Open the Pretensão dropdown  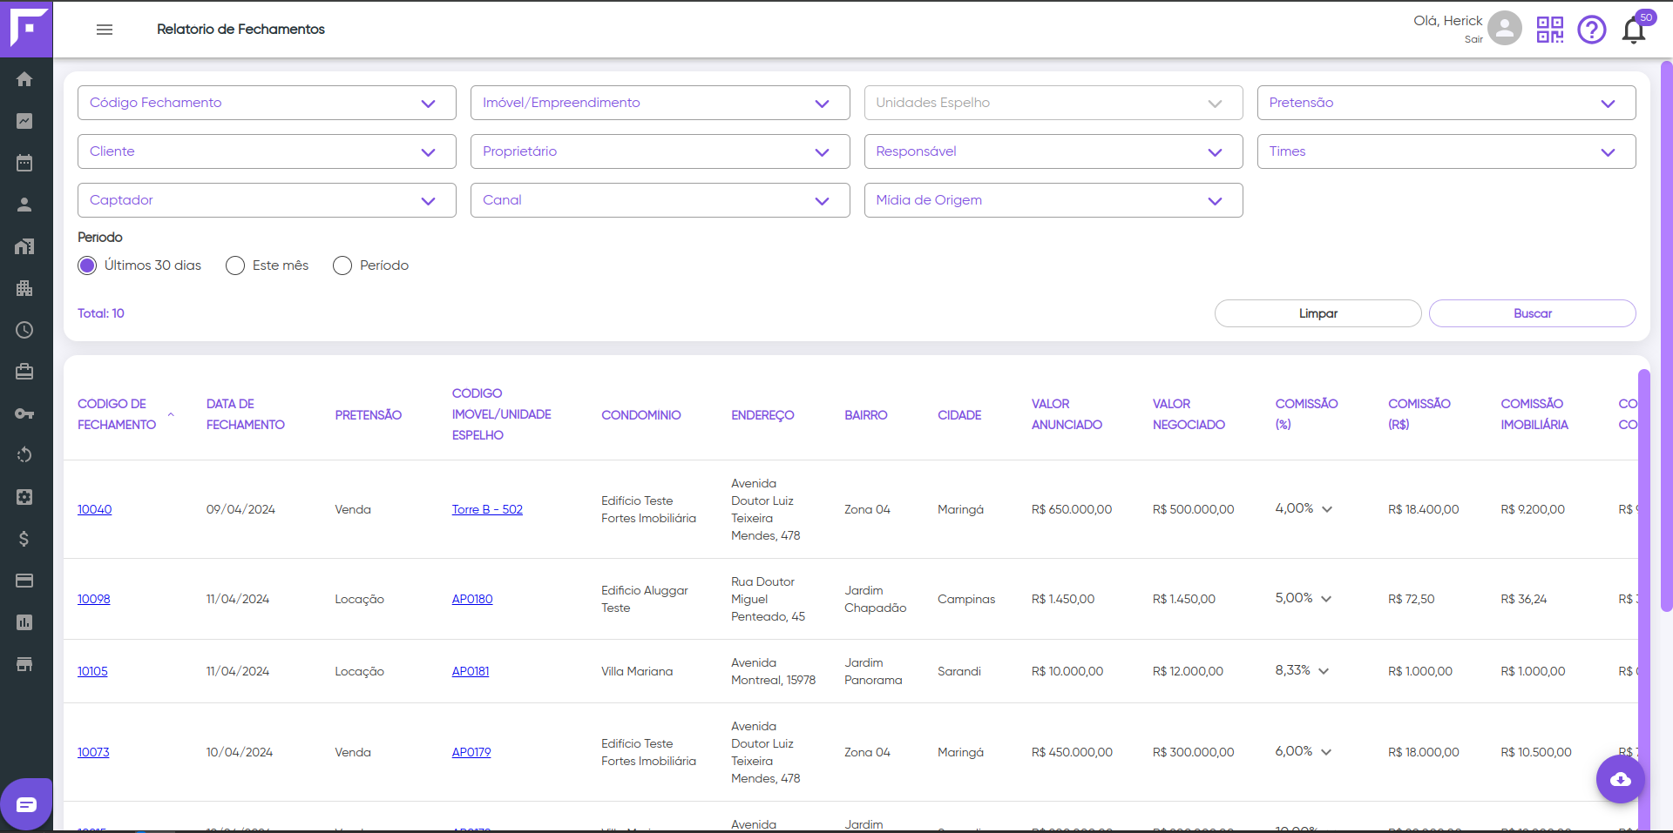click(x=1446, y=103)
